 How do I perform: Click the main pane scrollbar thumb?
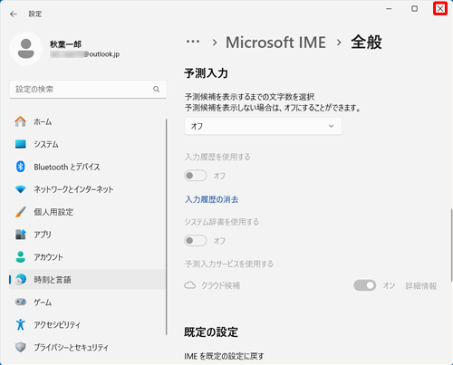pyautogui.click(x=451, y=245)
